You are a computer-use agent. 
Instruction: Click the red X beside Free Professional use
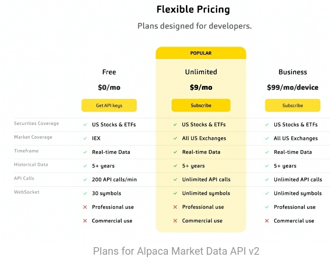click(x=85, y=207)
